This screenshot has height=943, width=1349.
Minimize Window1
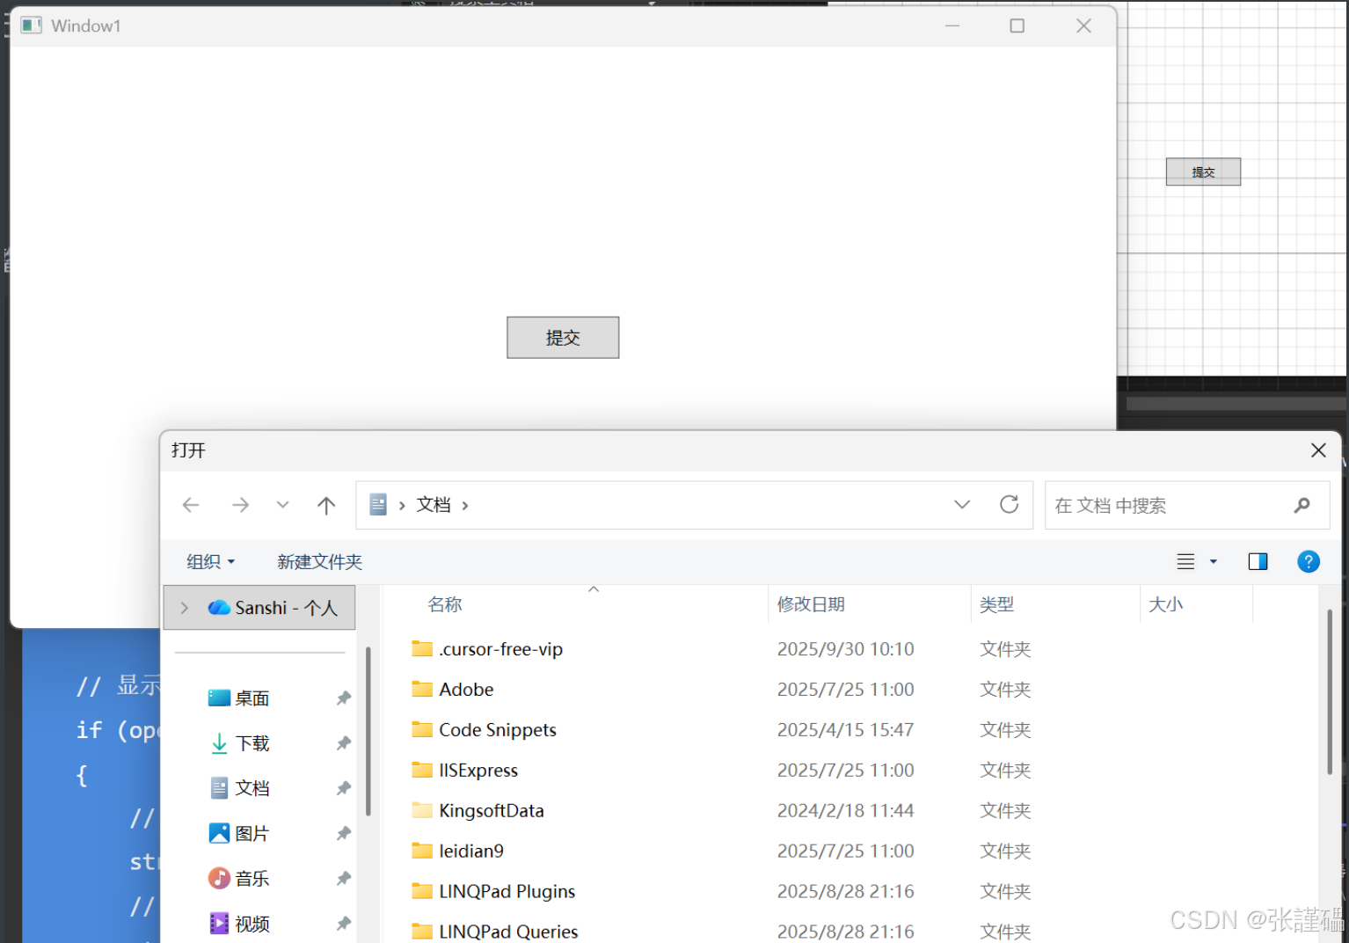coord(952,26)
